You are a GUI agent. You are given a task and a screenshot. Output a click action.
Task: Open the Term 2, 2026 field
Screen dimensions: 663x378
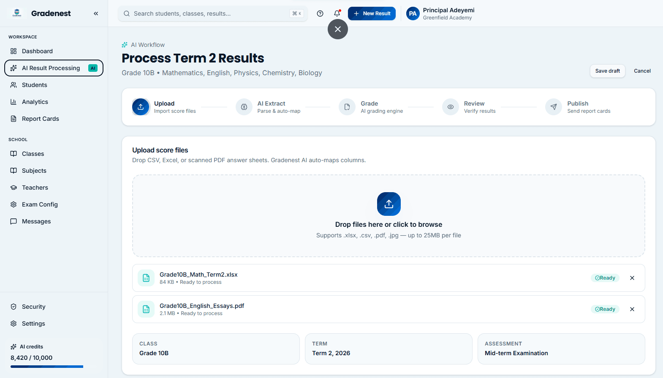click(x=389, y=349)
